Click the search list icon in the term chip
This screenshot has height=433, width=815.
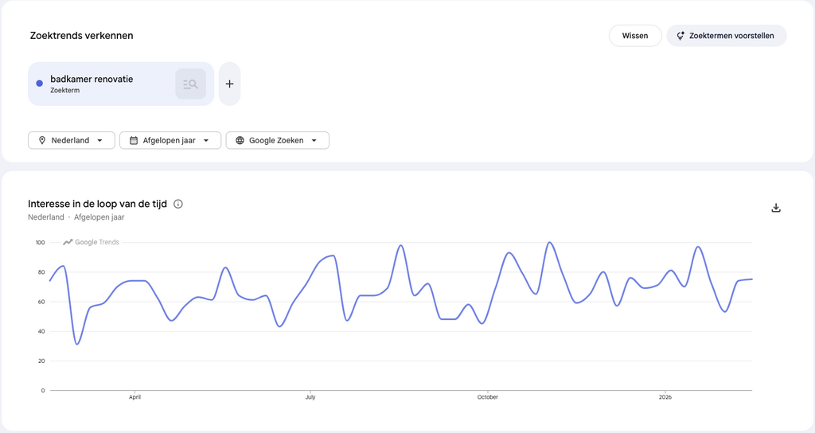click(x=190, y=84)
